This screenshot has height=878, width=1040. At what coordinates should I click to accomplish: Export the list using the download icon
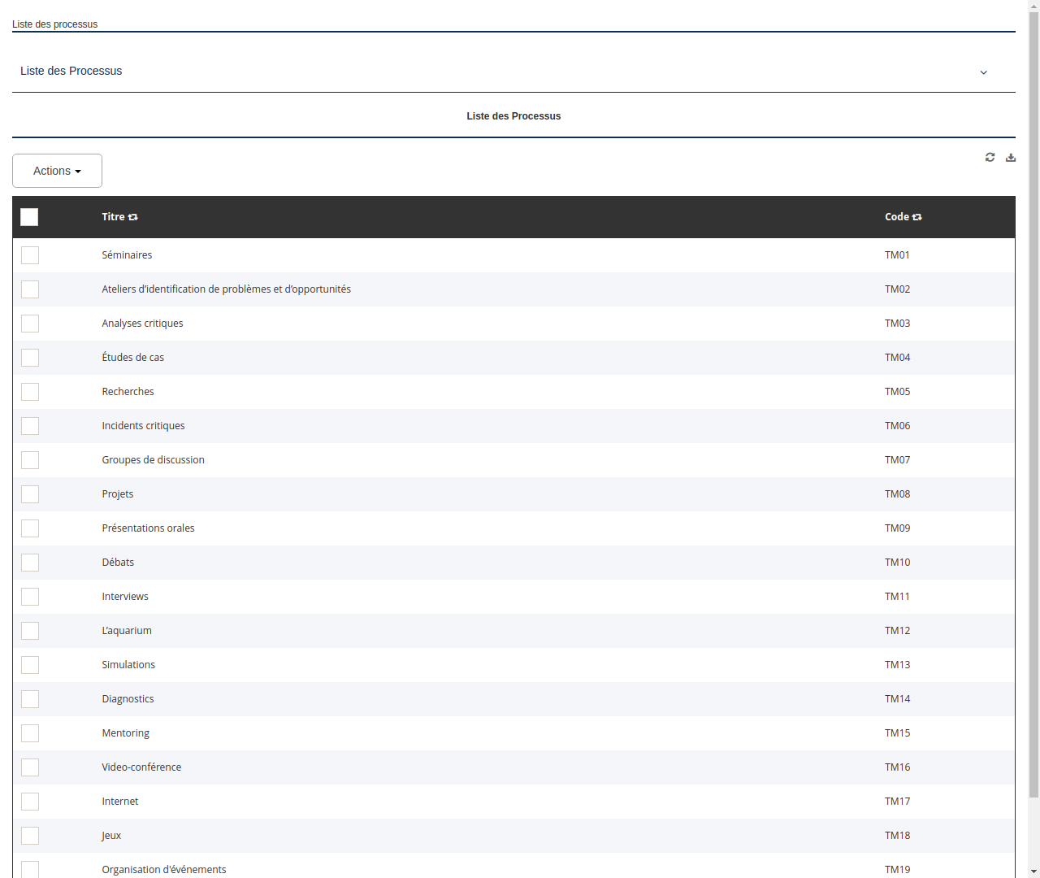pos(1011,157)
